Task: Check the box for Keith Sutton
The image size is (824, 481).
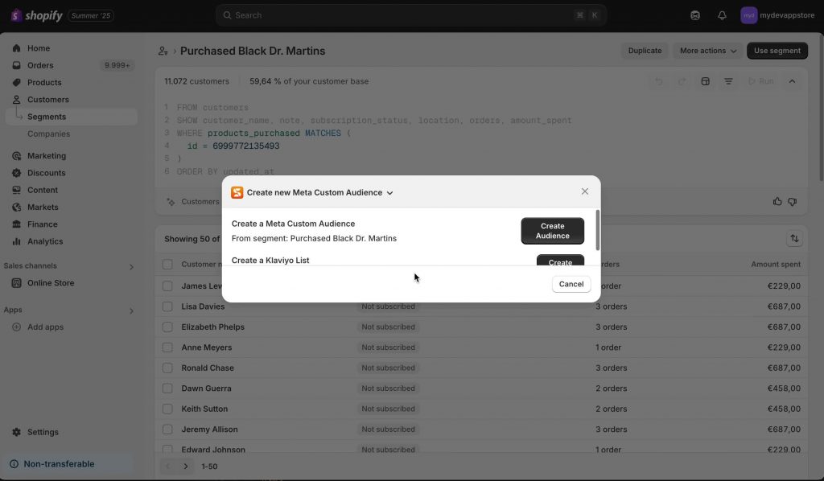Action: [x=167, y=409]
